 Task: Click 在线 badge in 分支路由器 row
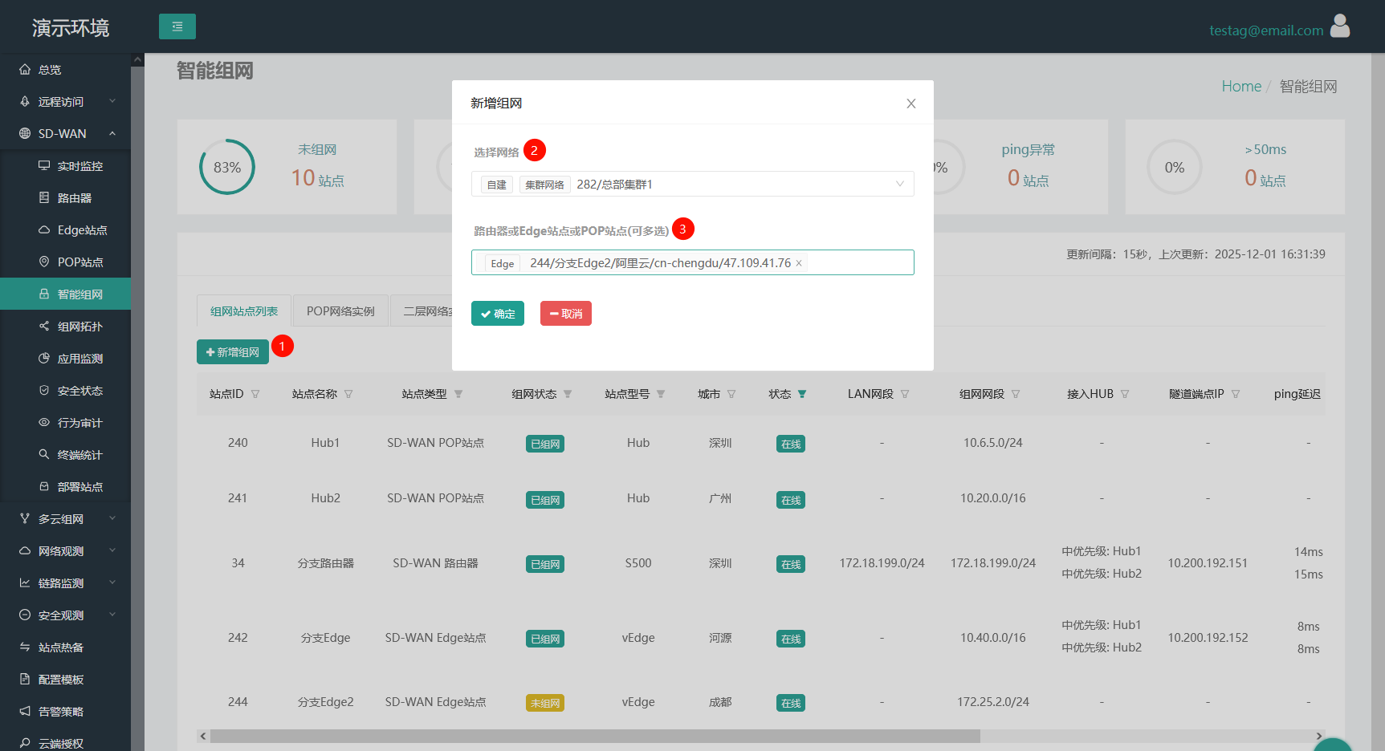point(791,564)
